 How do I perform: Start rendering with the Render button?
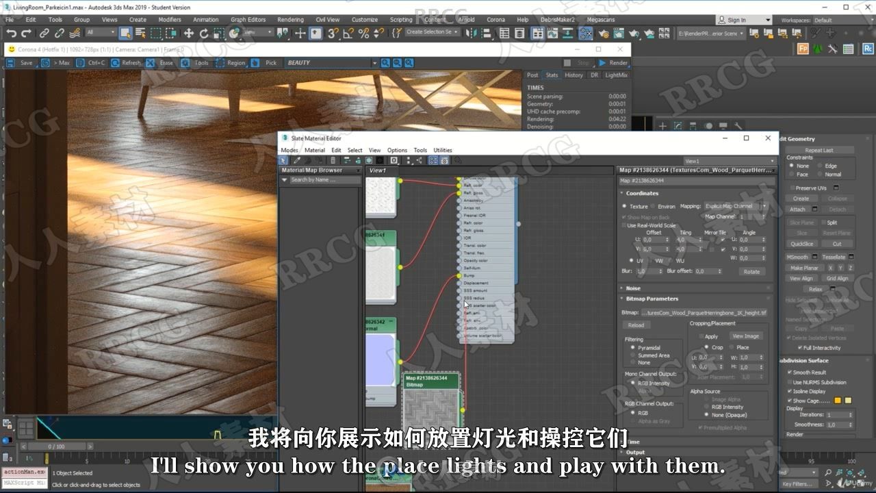pyautogui.click(x=613, y=63)
